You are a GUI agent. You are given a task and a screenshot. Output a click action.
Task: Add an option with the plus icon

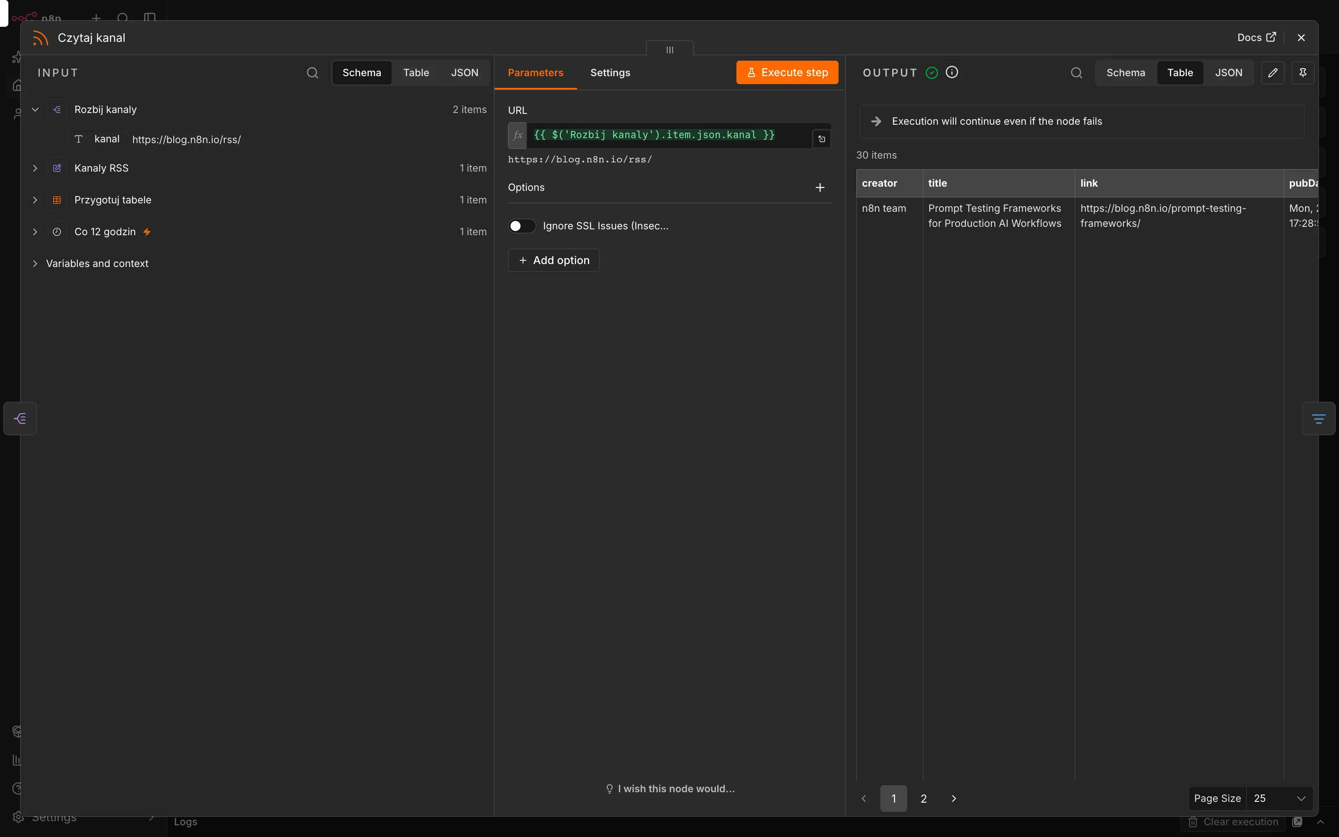[819, 187]
